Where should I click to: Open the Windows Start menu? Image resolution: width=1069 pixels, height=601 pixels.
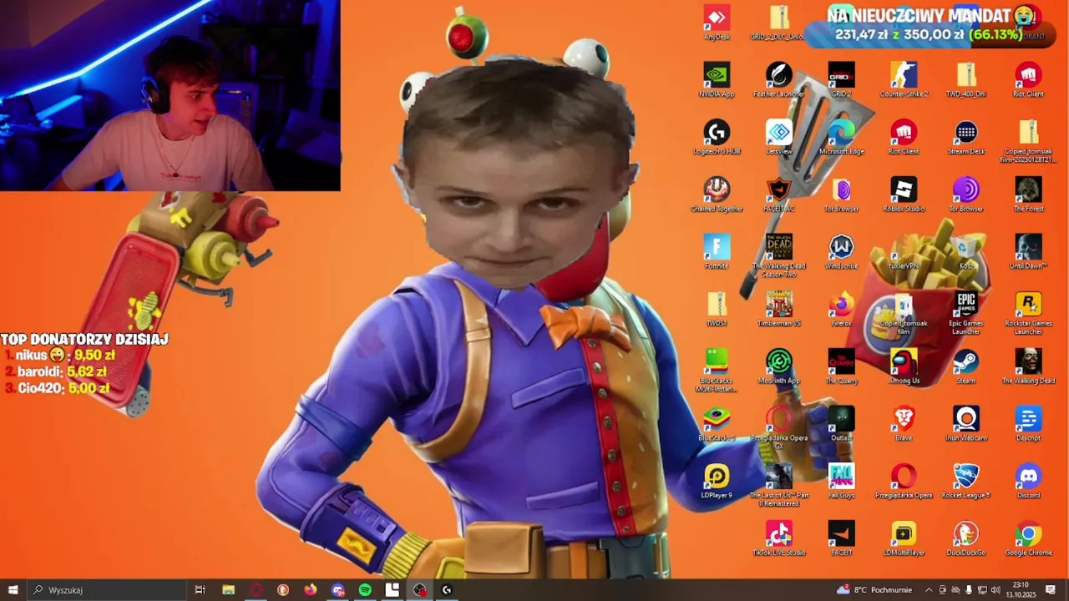(13, 590)
